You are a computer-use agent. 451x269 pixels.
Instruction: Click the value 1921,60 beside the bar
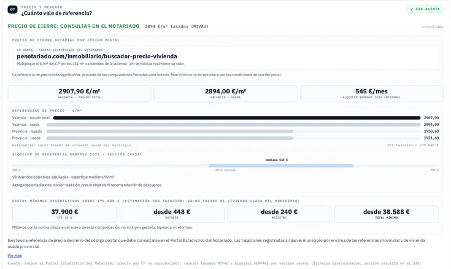(431, 138)
